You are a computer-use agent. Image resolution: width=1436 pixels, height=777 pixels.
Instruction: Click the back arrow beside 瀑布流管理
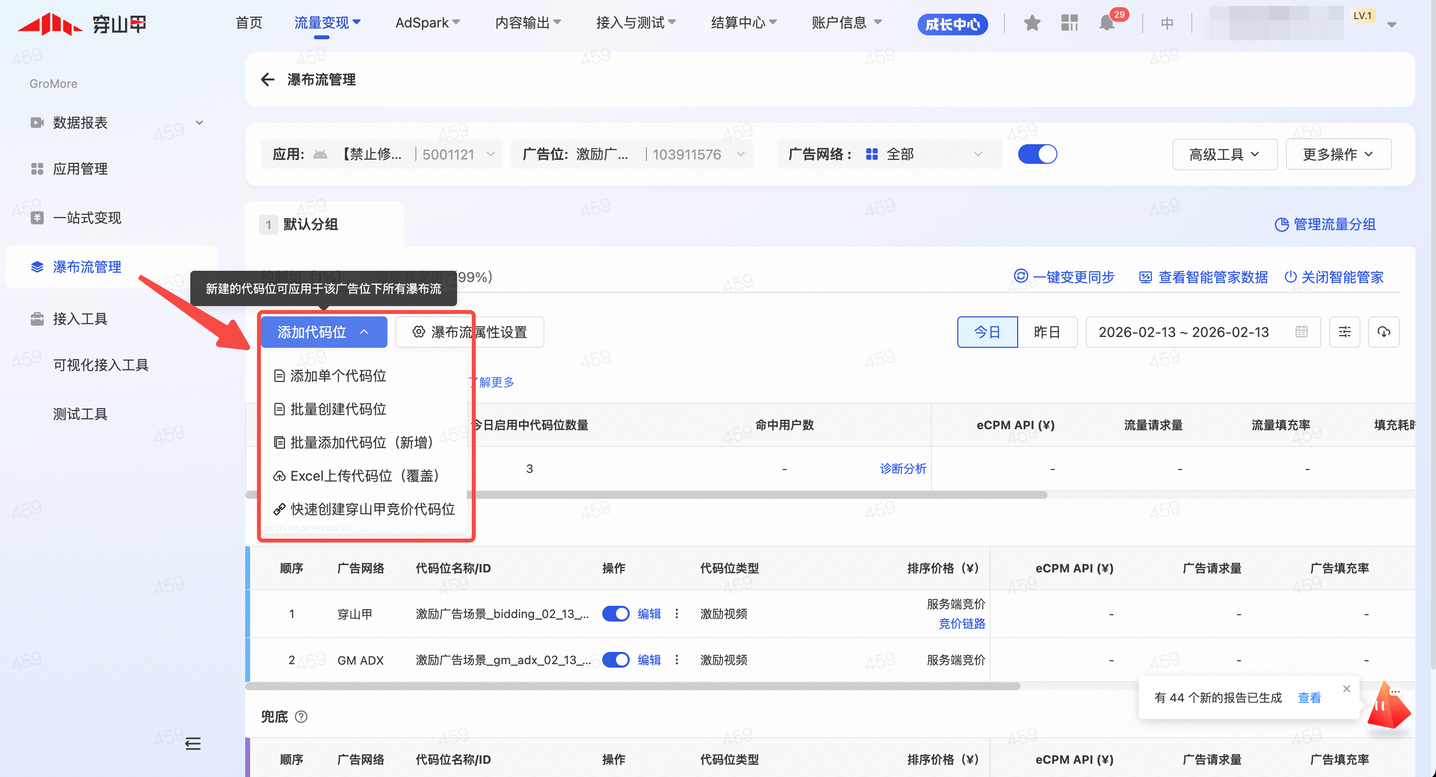[268, 79]
